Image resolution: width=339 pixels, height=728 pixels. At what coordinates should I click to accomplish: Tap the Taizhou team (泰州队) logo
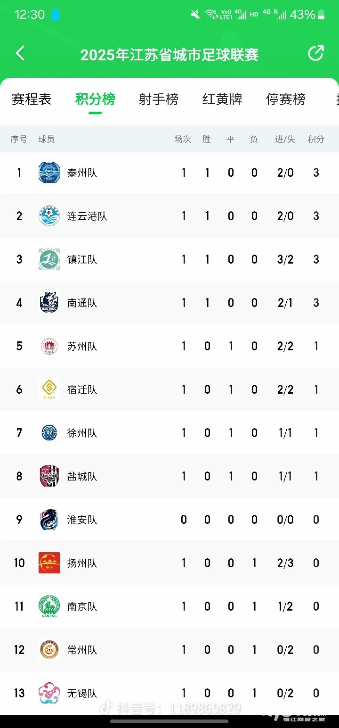pyautogui.click(x=49, y=173)
